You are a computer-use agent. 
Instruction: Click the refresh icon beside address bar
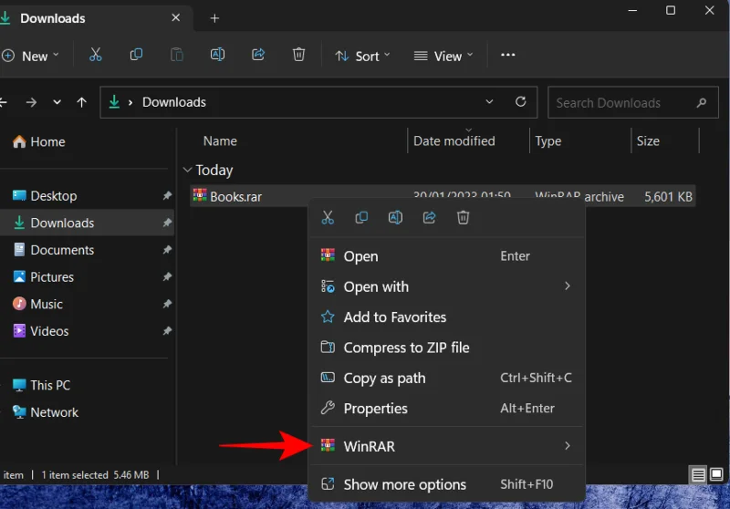(521, 102)
